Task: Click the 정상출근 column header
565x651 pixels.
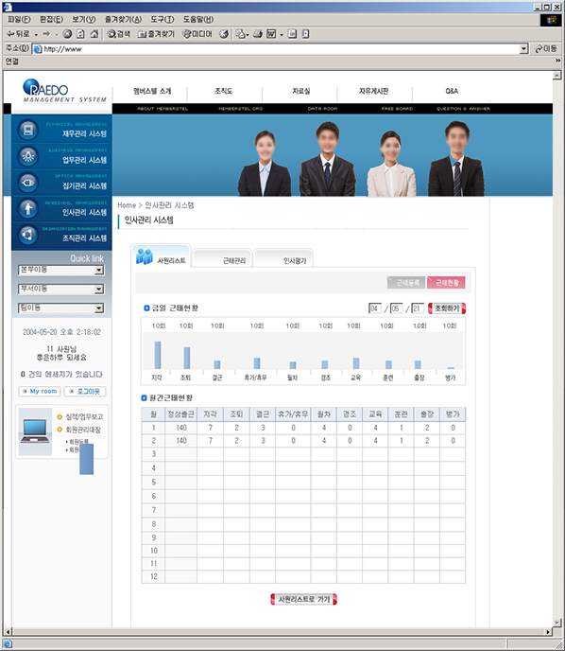Action: point(180,414)
